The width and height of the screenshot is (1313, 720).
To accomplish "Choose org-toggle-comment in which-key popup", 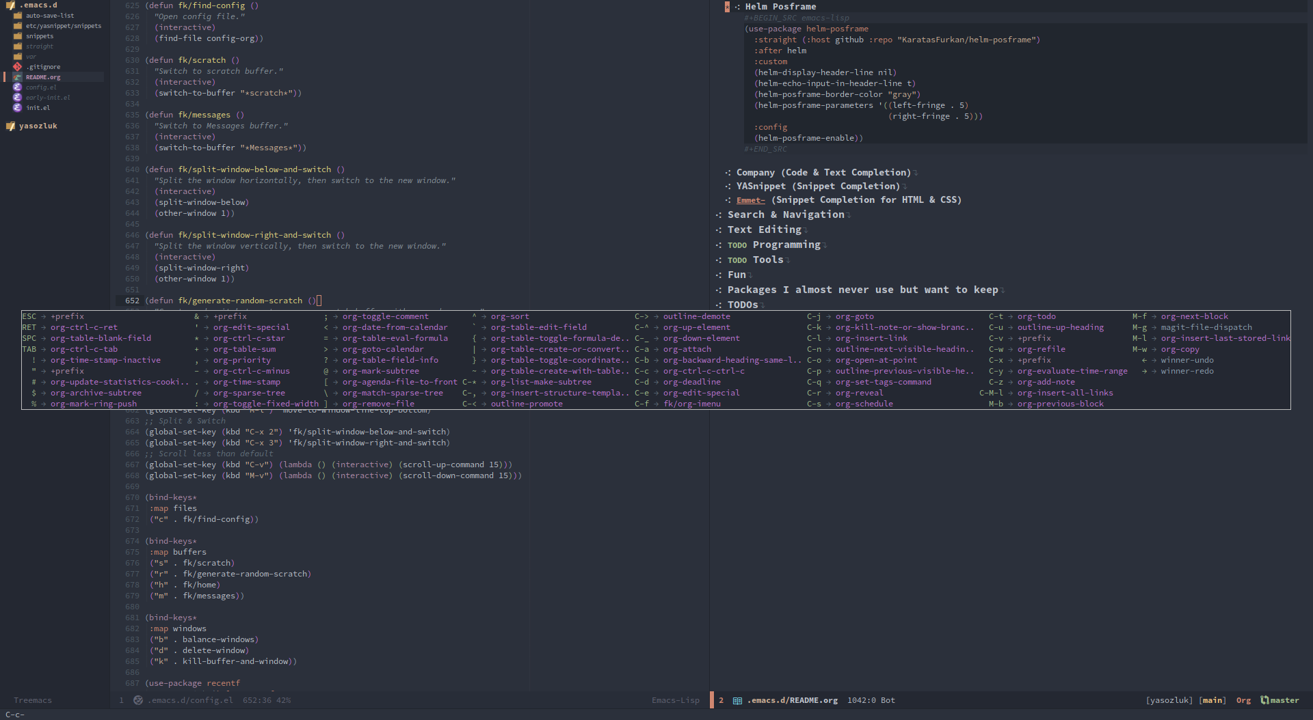I will [386, 316].
